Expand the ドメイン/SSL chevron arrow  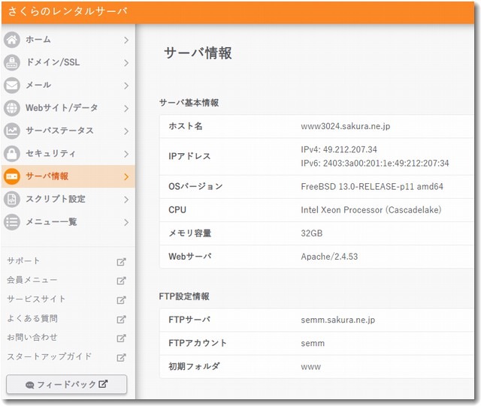[x=126, y=63]
